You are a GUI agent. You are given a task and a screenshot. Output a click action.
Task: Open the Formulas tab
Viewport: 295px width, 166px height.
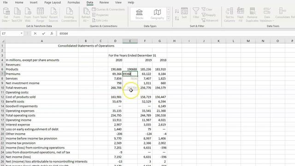(x=74, y=2)
